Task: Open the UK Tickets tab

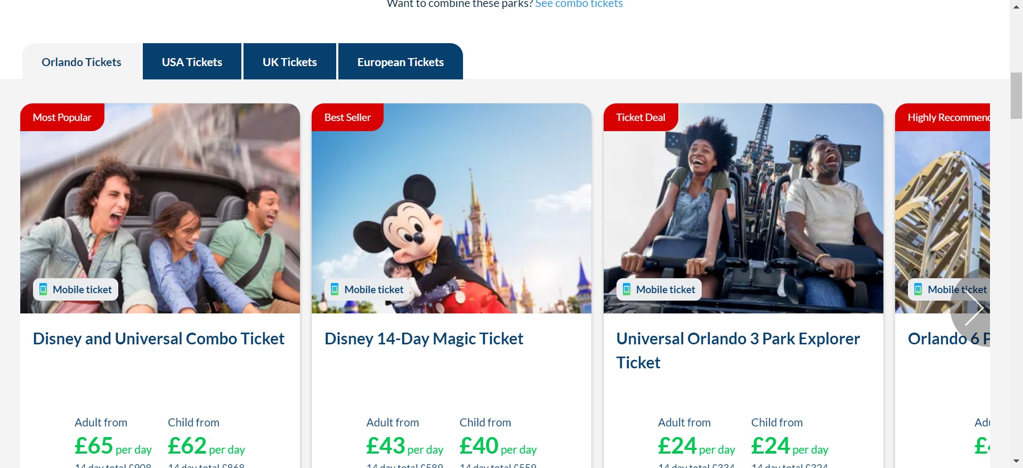Action: tap(289, 62)
